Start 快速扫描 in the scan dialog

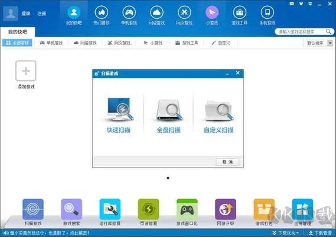point(119,115)
